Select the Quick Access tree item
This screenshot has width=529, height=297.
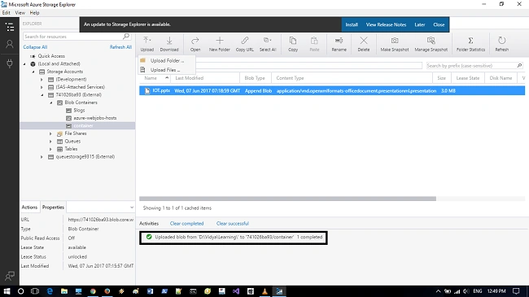tap(51, 56)
